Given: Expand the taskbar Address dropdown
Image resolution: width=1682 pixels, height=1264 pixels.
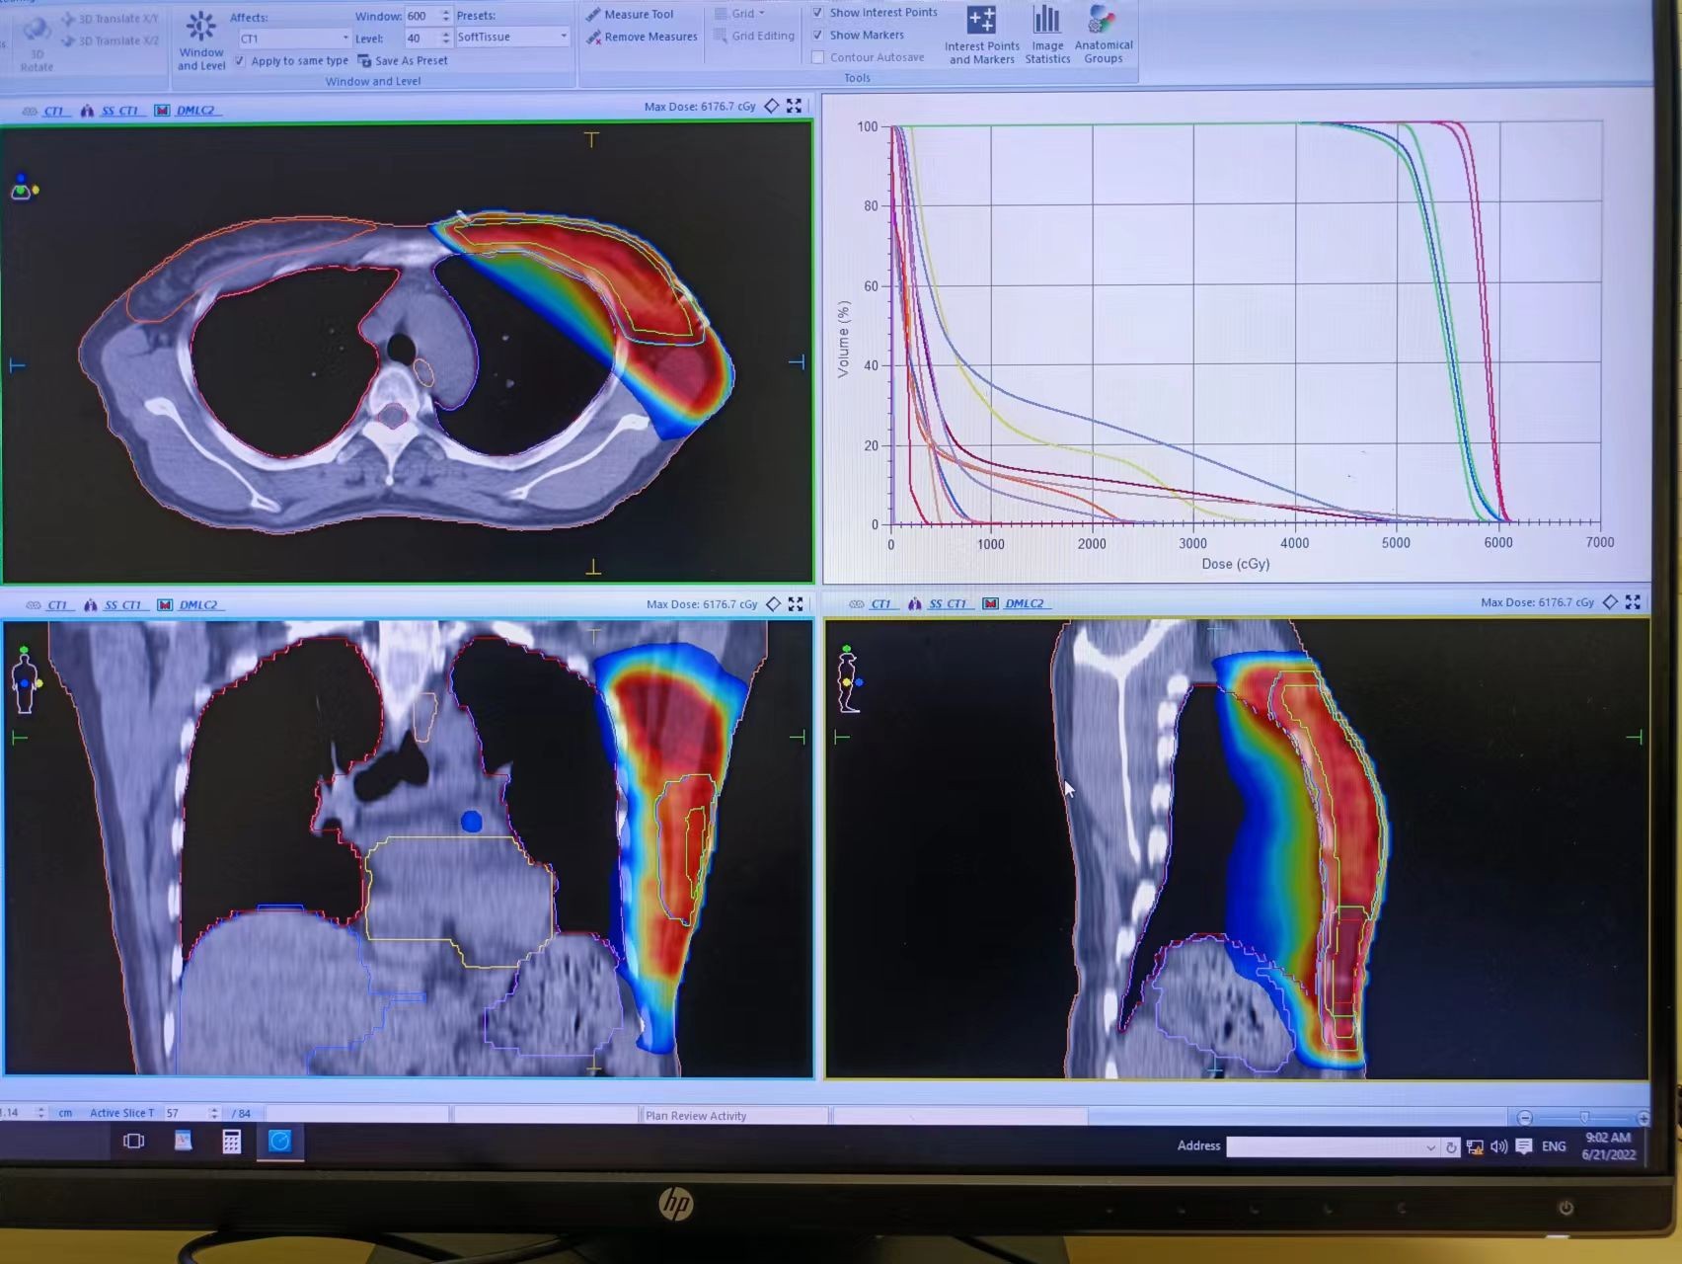Looking at the screenshot, I should pos(1430,1146).
